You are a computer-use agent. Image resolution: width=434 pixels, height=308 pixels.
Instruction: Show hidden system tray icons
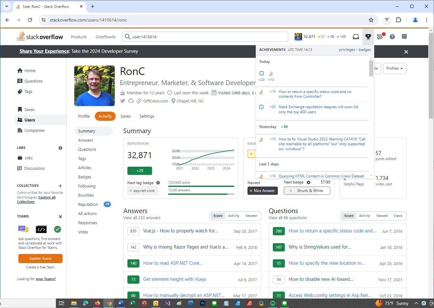tap(416, 303)
